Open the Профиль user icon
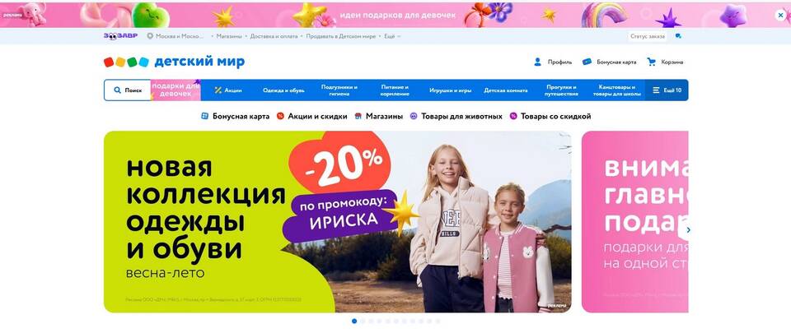The image size is (791, 333). tap(538, 62)
